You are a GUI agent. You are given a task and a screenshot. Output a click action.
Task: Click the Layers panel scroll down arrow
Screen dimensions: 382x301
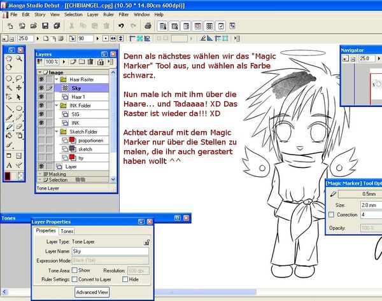click(113, 179)
